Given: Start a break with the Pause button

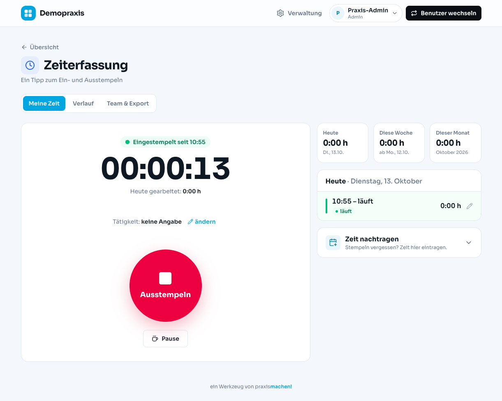Looking at the screenshot, I should coord(166,339).
